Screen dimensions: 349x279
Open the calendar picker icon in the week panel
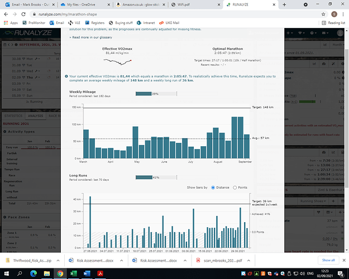coord(5,45)
